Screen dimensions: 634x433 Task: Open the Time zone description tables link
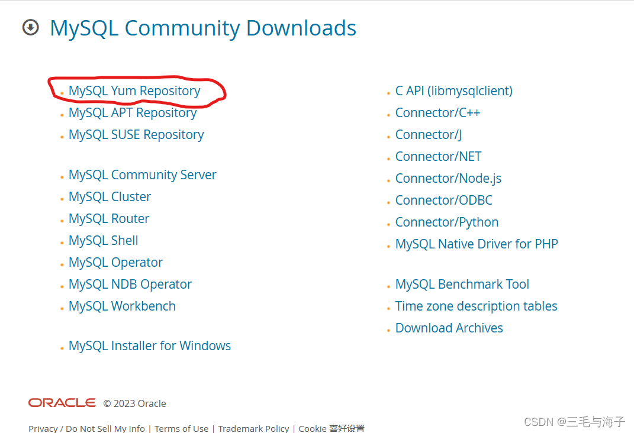(477, 306)
